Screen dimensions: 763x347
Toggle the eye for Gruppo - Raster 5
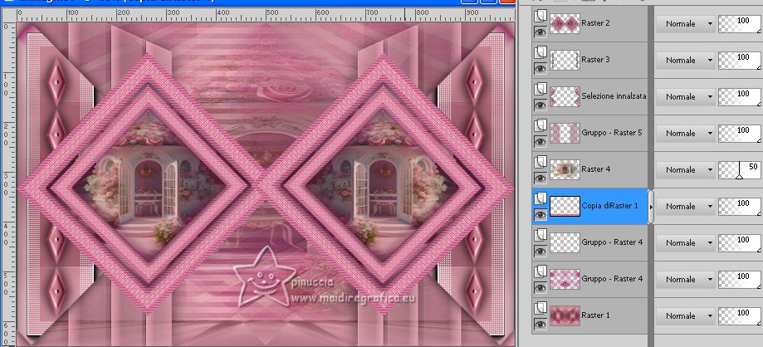pos(540,141)
